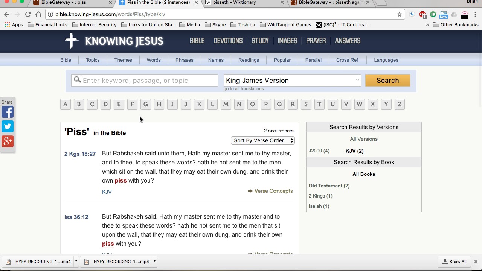Filter results by Isaiah (1)
Image resolution: width=482 pixels, height=271 pixels.
319,206
